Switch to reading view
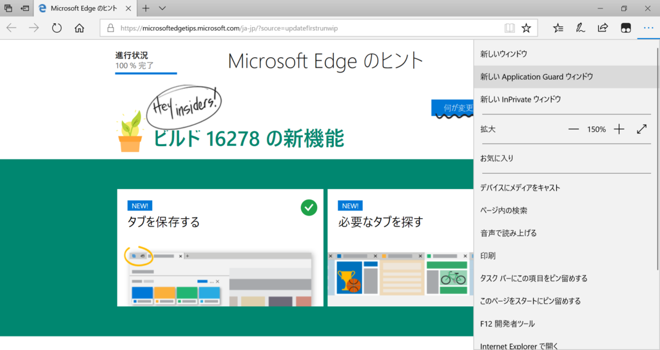Image resolution: width=660 pixels, height=350 pixels. (509, 28)
